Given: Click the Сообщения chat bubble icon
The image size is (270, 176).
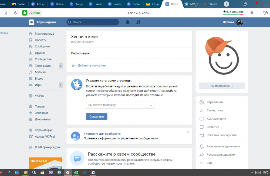Looking at the screenshot, I should [x=31, y=46].
